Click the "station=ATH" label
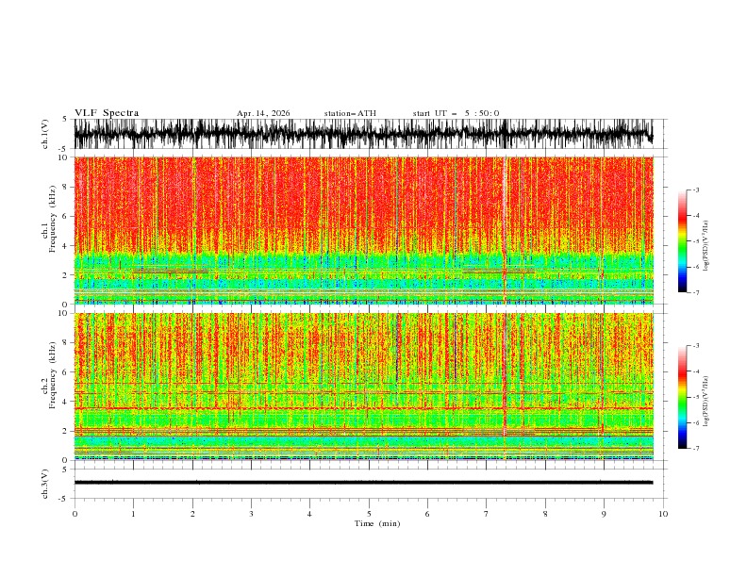The image size is (747, 577). tap(350, 113)
